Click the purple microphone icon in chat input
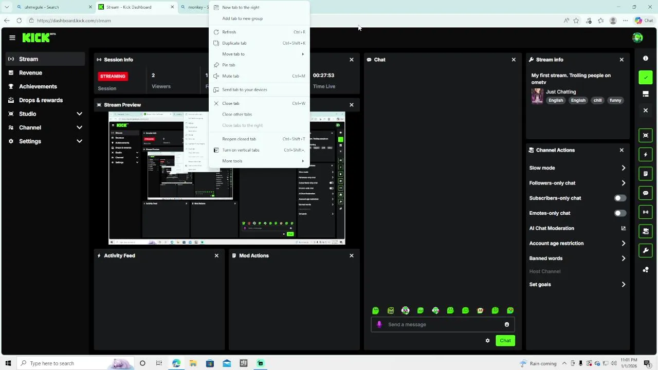The width and height of the screenshot is (658, 370). coord(379,324)
